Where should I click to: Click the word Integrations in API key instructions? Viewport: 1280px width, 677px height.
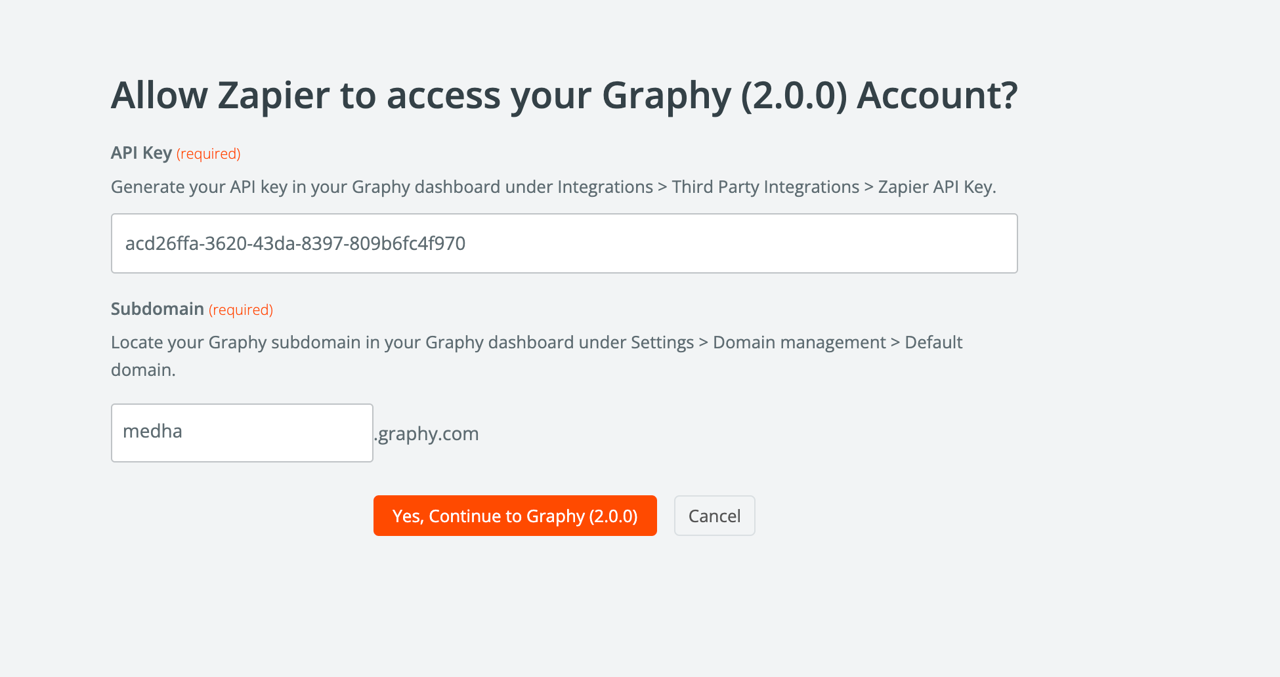point(605,187)
